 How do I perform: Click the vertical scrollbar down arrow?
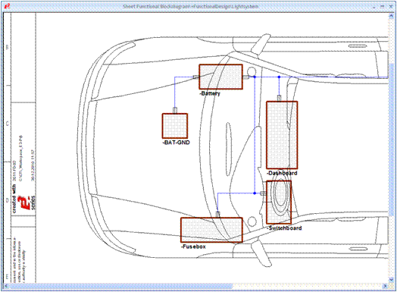pos(391,280)
